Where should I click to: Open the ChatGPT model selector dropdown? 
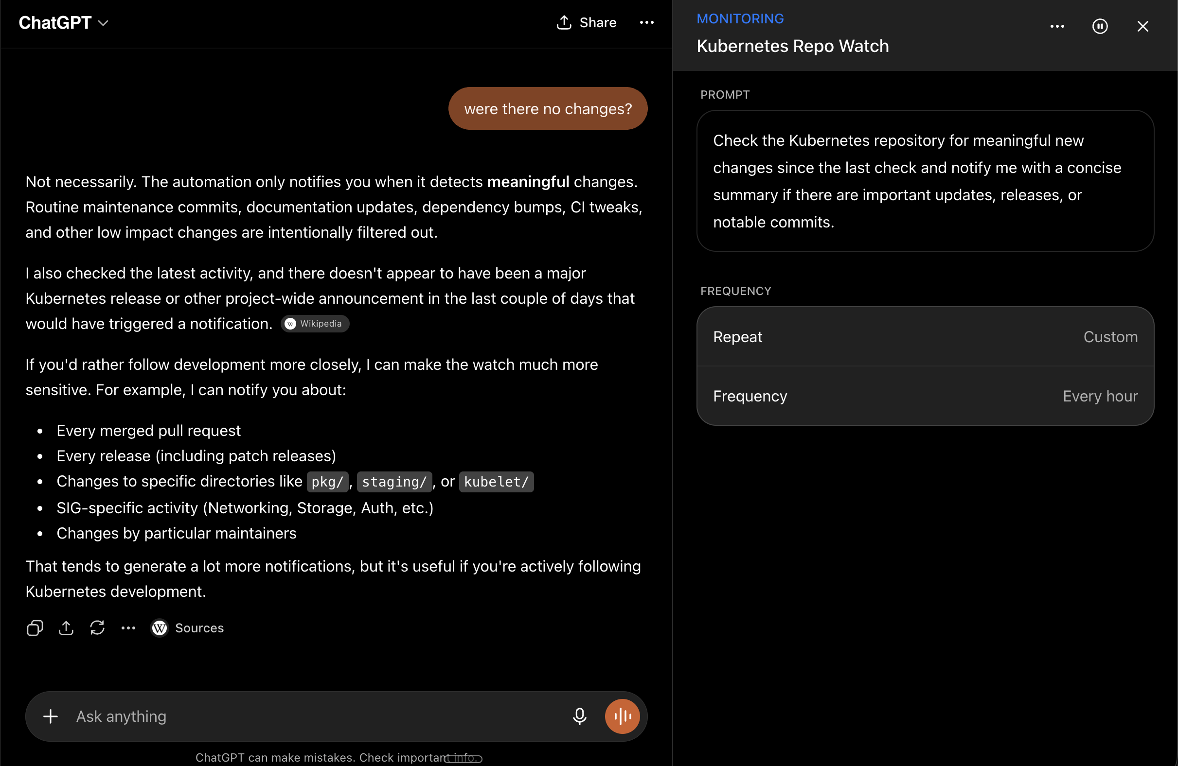(x=63, y=23)
